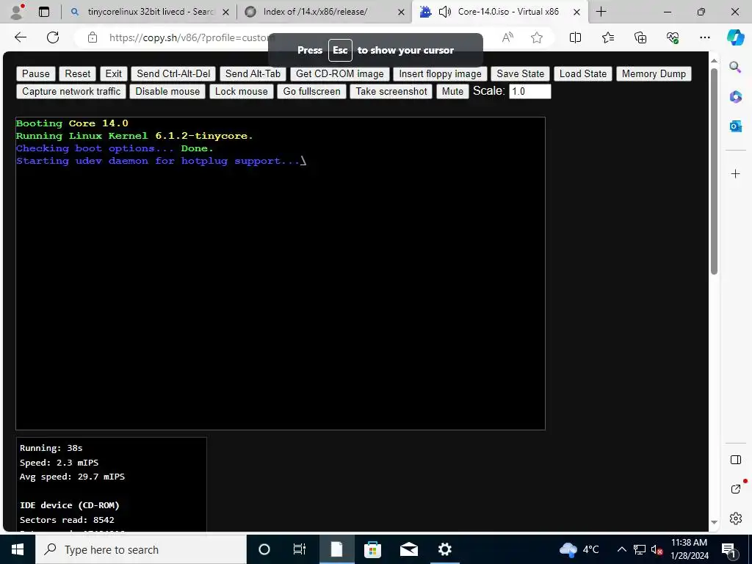Open Task View on taskbar
Viewport: 752px width, 564px height.
pos(300,549)
